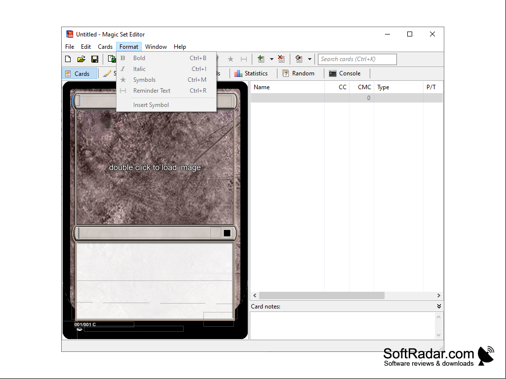
Task: Switch to the Statistics tab
Action: (252, 73)
